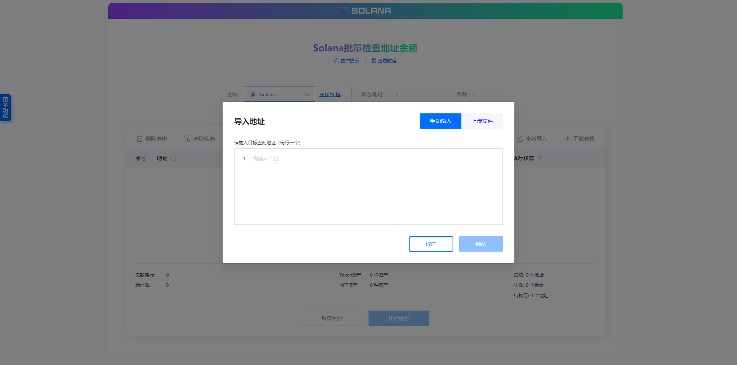
Task: Click the NFT资产 label
Action: pyautogui.click(x=349, y=285)
